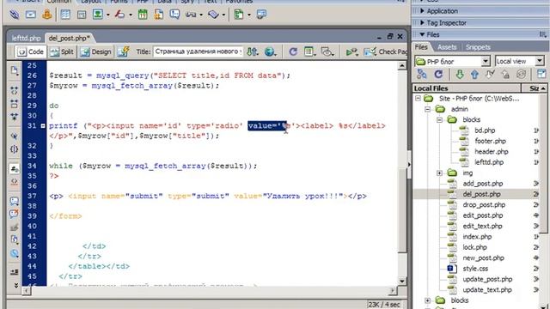Expand the img folder node

click(439, 173)
